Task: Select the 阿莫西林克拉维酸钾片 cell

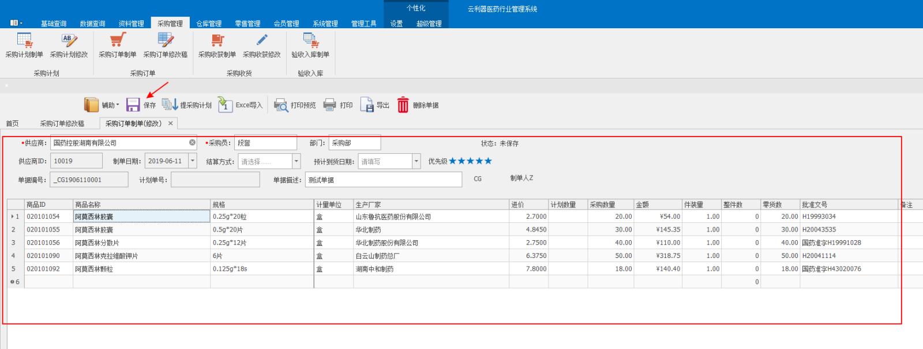Action: click(x=141, y=256)
